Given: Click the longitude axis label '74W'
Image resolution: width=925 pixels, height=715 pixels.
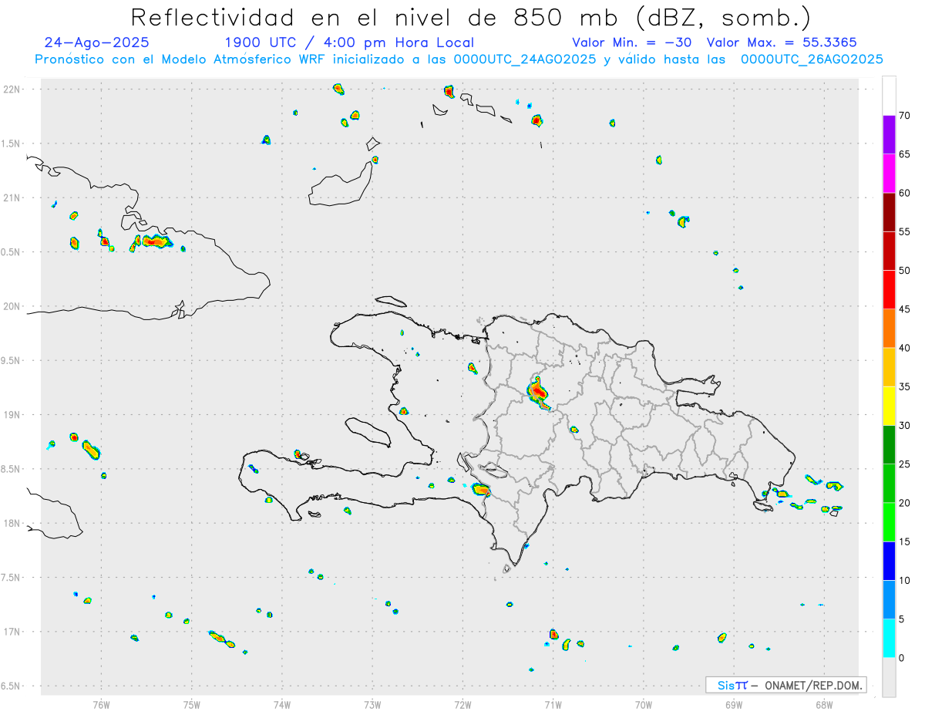Looking at the screenshot, I should coord(282,704).
